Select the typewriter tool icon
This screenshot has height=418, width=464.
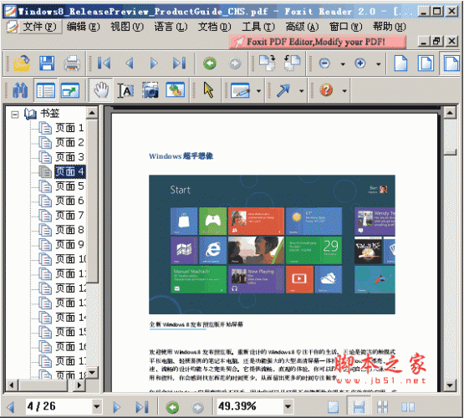point(240,90)
